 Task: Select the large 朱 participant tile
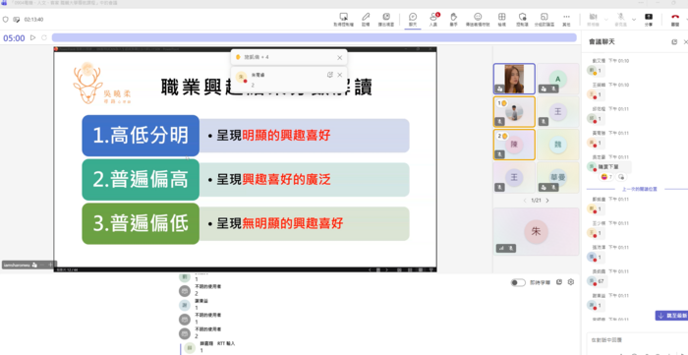coord(536,232)
